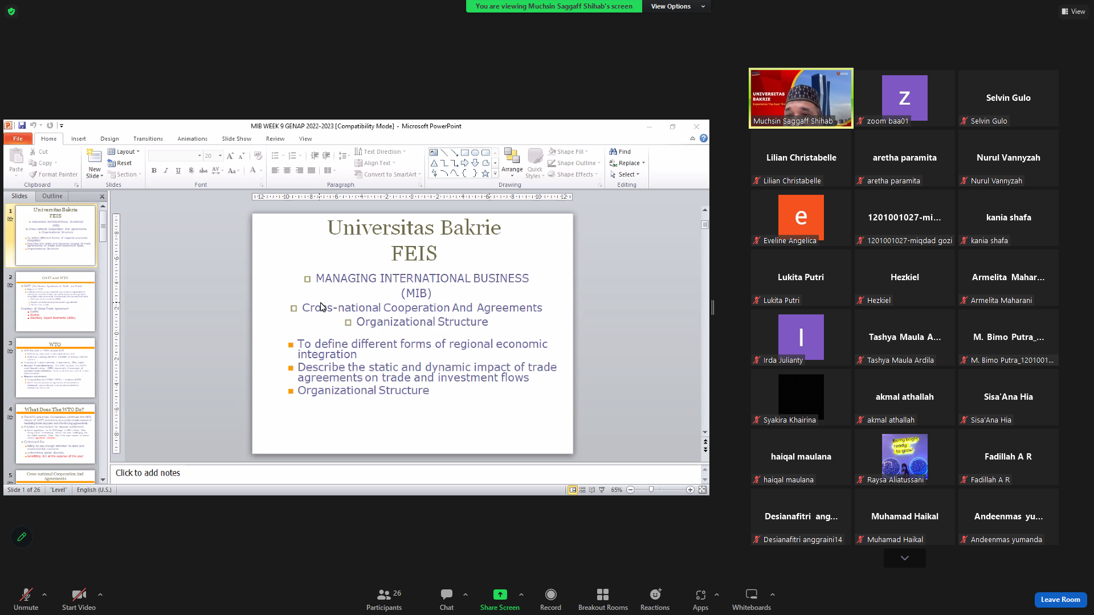Viewport: 1094px width, 615px height.
Task: Open the Slide Show ribbon tab
Action: (x=236, y=138)
